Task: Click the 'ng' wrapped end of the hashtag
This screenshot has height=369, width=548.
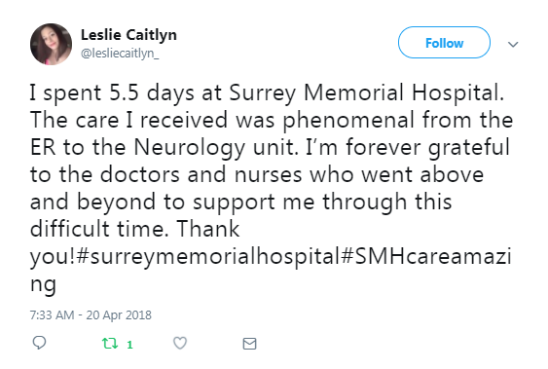Action: (x=43, y=283)
